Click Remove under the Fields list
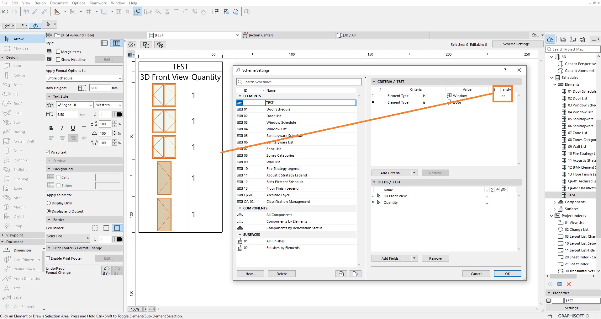Image resolution: width=601 pixels, height=319 pixels. [435, 258]
